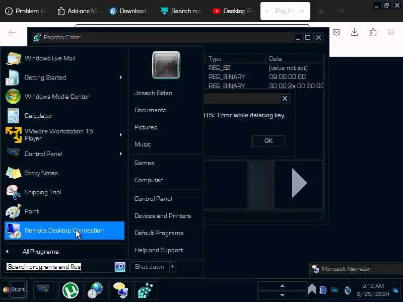
Task: Open Music from the Start menu
Action: [143, 144]
